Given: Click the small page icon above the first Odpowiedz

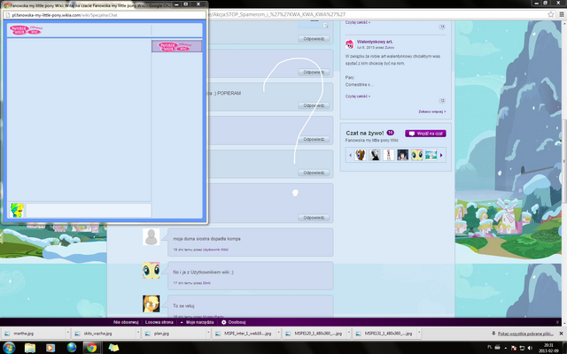Looking at the screenshot, I should (325, 26).
